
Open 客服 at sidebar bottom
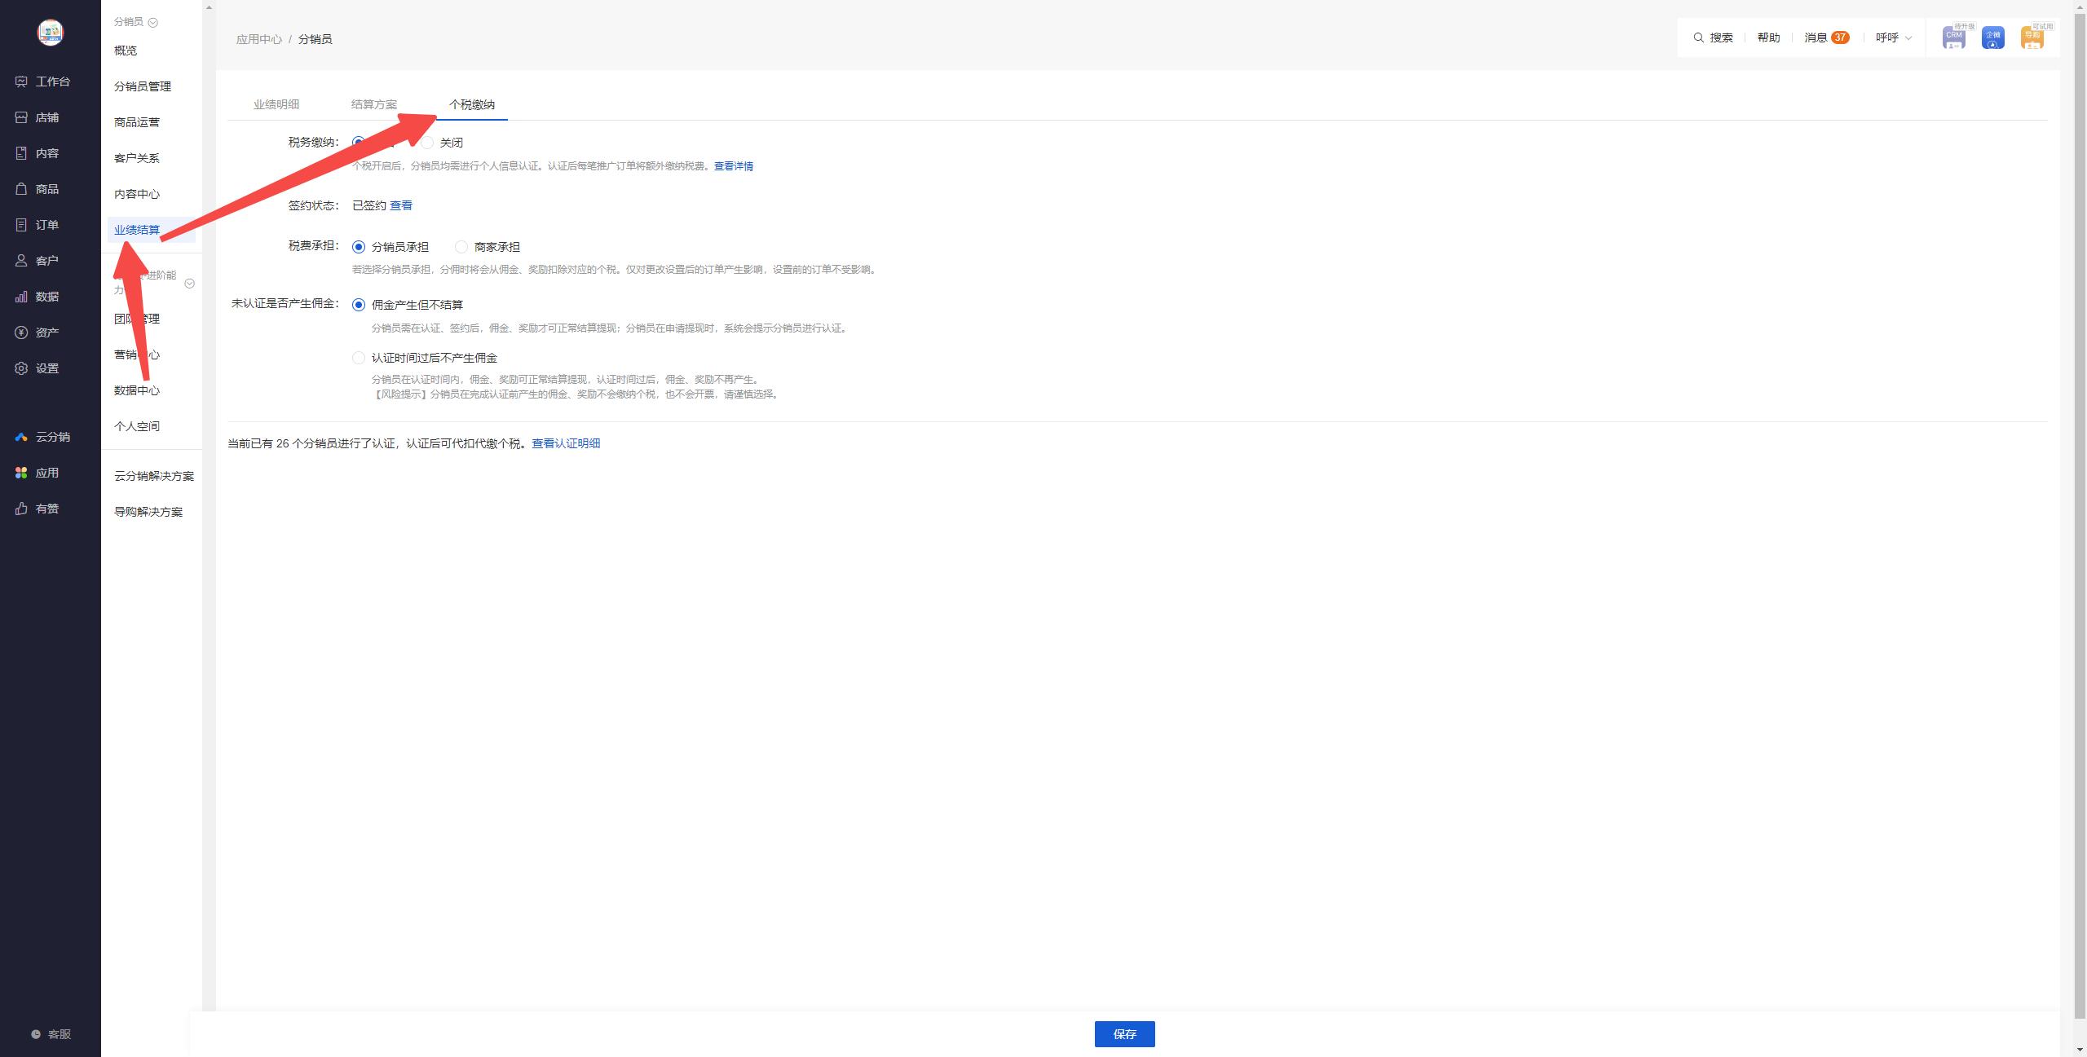tap(51, 1034)
